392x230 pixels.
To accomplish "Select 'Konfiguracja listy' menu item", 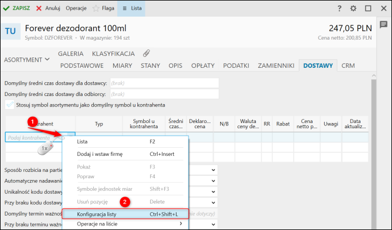I will click(x=125, y=214).
